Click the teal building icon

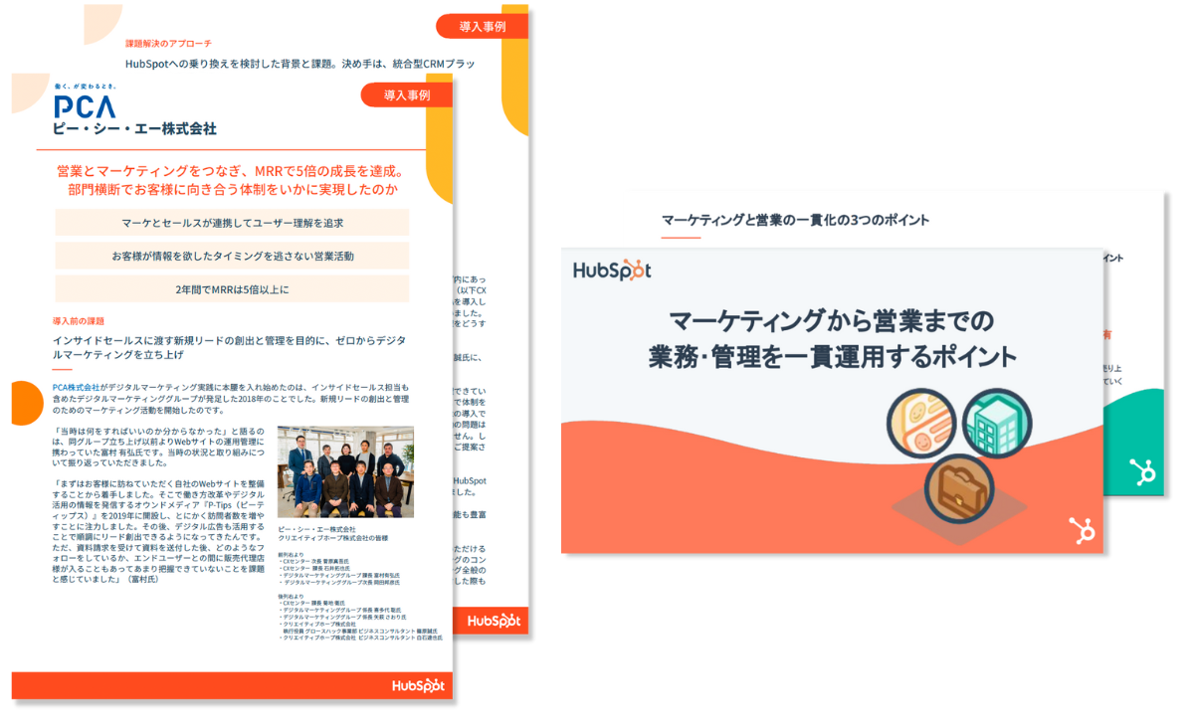(x=997, y=422)
